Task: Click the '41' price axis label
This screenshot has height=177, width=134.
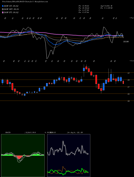Action: [x=128, y=73]
